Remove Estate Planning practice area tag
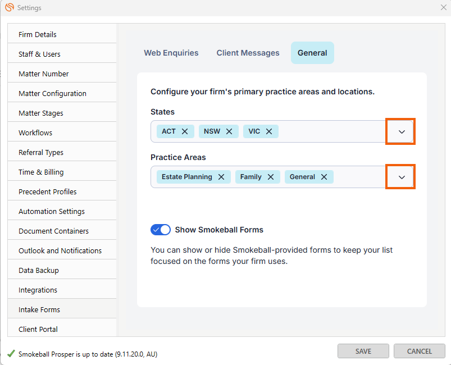Image resolution: width=451 pixels, height=365 pixels. pos(221,177)
